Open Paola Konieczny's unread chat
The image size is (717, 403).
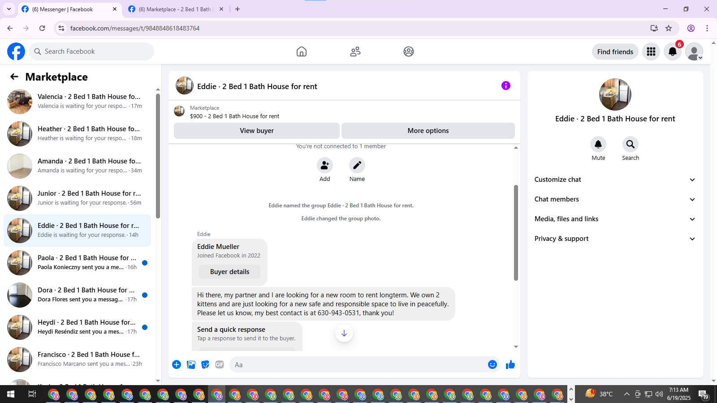(77, 263)
